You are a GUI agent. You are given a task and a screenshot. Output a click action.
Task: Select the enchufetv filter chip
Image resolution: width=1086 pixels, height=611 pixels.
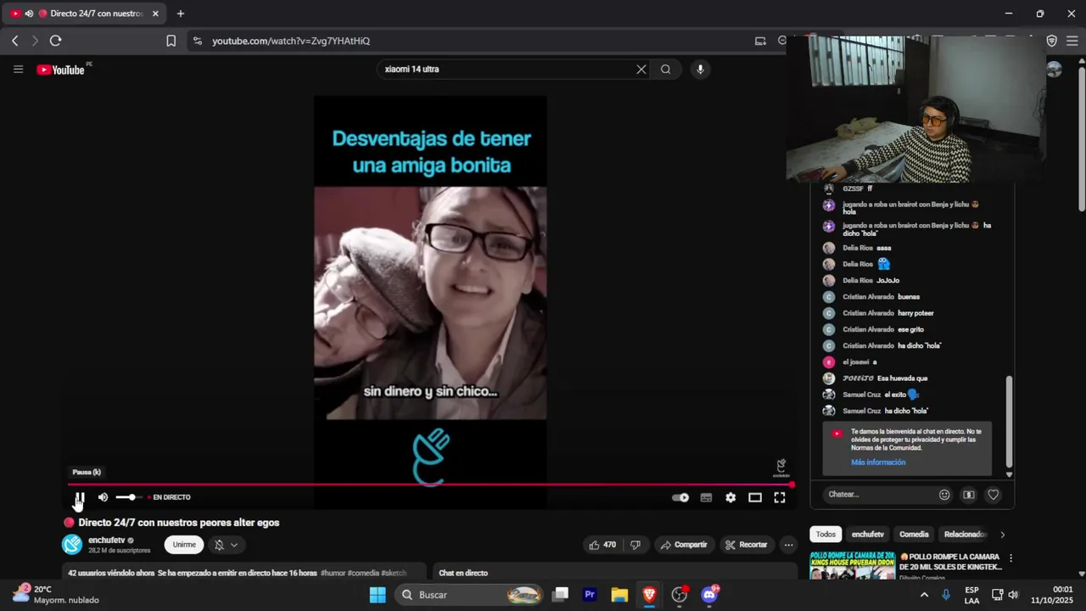point(867,535)
